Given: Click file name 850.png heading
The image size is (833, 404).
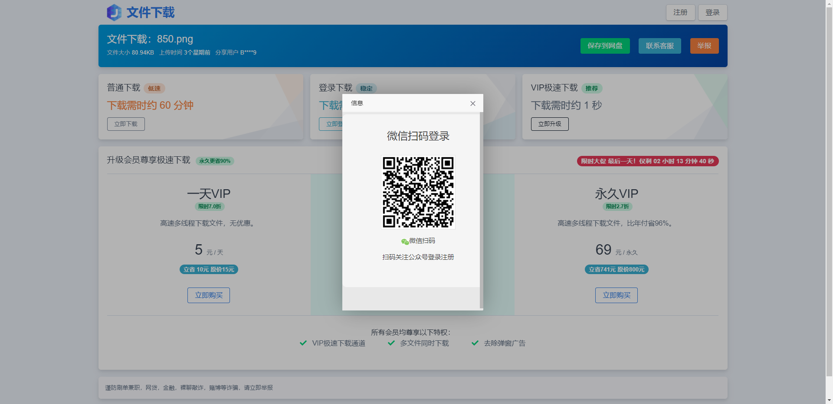Looking at the screenshot, I should pos(150,39).
